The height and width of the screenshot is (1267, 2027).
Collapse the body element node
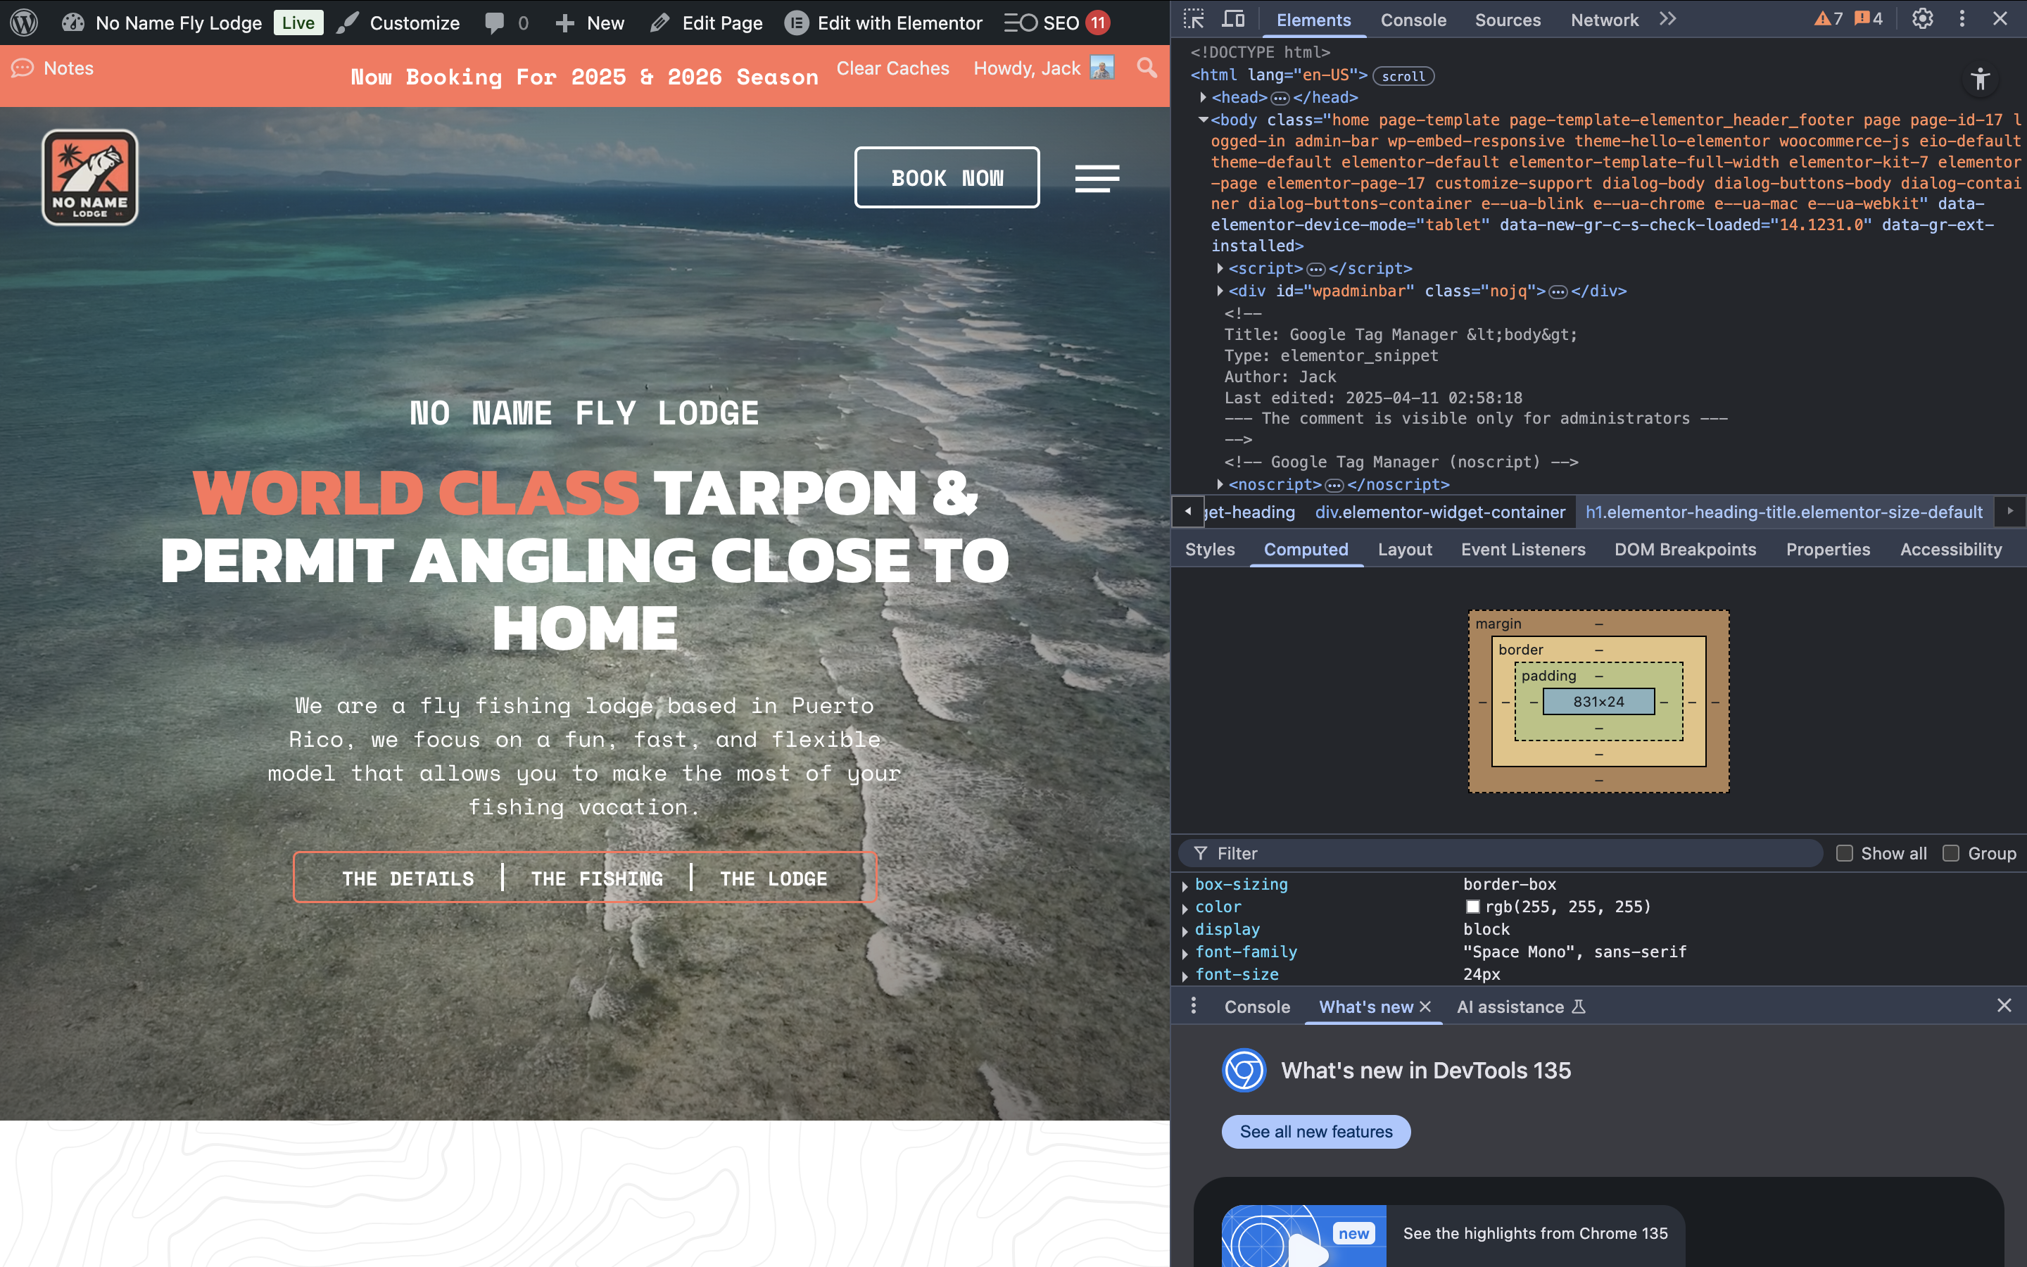coord(1203,120)
